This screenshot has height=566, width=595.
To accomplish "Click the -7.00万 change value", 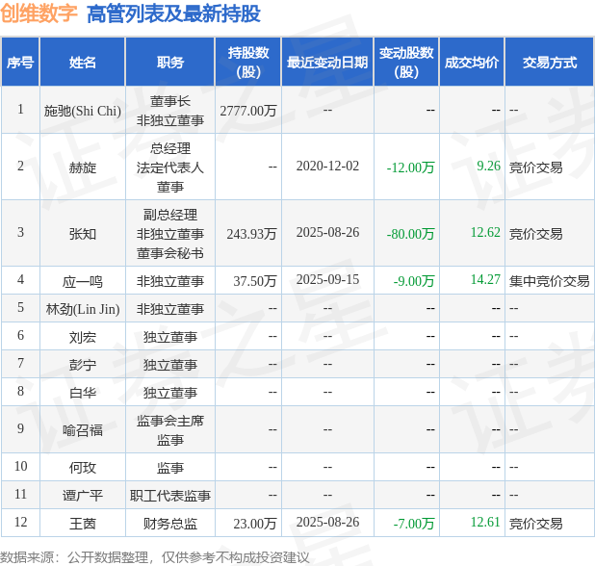I will coord(414,524).
